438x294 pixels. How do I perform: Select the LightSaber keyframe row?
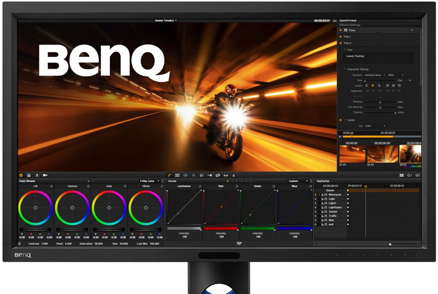(x=331, y=207)
